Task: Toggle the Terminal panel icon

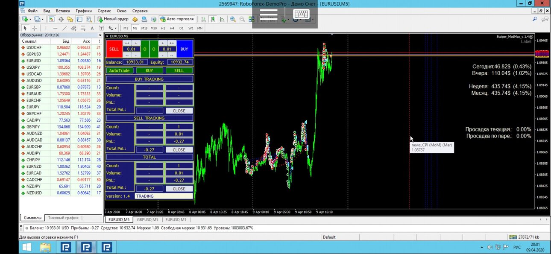Action: pos(79,19)
